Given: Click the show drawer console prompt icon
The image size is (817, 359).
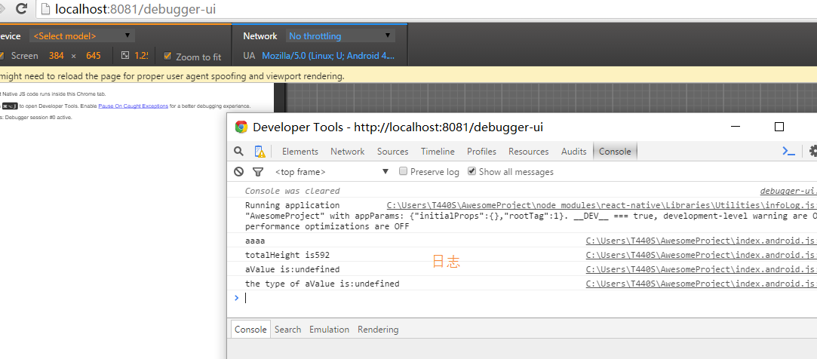Looking at the screenshot, I should [788, 152].
